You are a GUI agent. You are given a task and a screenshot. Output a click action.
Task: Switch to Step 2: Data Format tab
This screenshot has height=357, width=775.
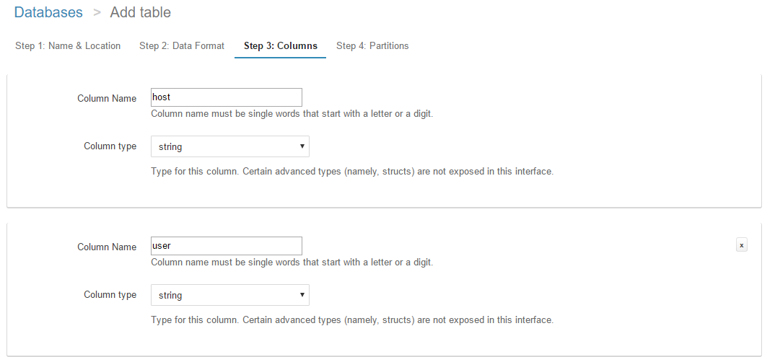pos(181,46)
